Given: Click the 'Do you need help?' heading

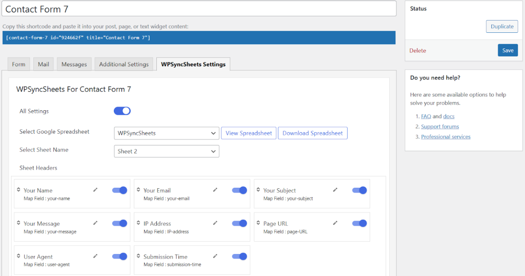Looking at the screenshot, I should 435,77.
